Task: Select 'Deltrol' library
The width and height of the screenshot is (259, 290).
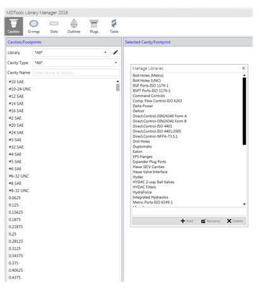Action: pos(138,111)
